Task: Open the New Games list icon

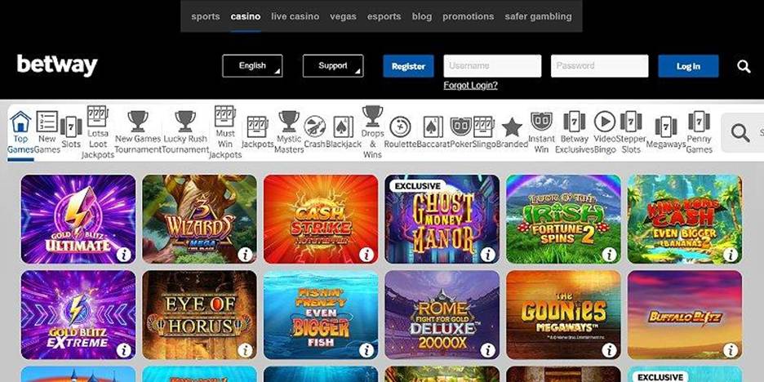Action: click(47, 122)
